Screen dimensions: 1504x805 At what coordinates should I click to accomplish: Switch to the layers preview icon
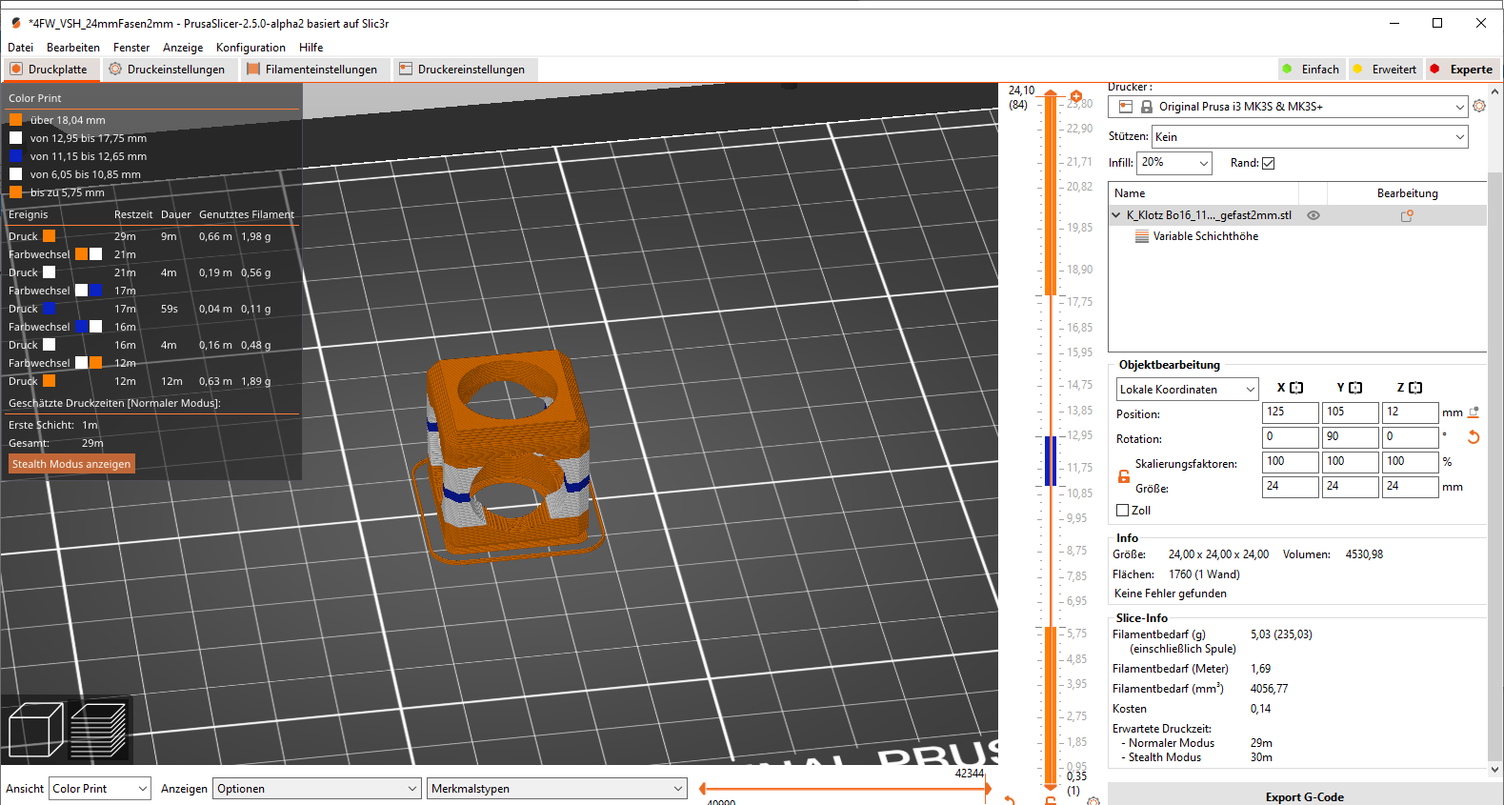click(x=98, y=730)
